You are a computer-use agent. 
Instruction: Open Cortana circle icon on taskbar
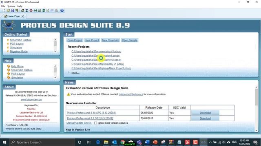[80, 142]
